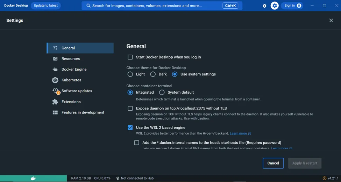The height and width of the screenshot is (182, 341).
Task: Click the Docker Desktop title text
Action: 16,6
